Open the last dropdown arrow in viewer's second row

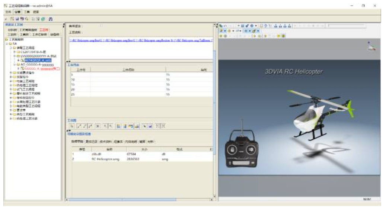click(258, 31)
